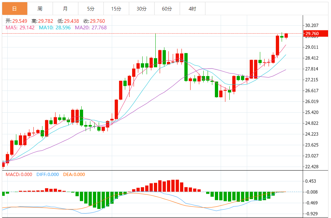
Task: Select the 15分 timeframe tab
Action: pyautogui.click(x=116, y=9)
